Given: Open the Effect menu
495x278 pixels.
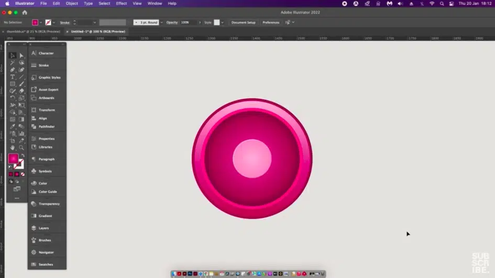Looking at the screenshot, I should [121, 4].
